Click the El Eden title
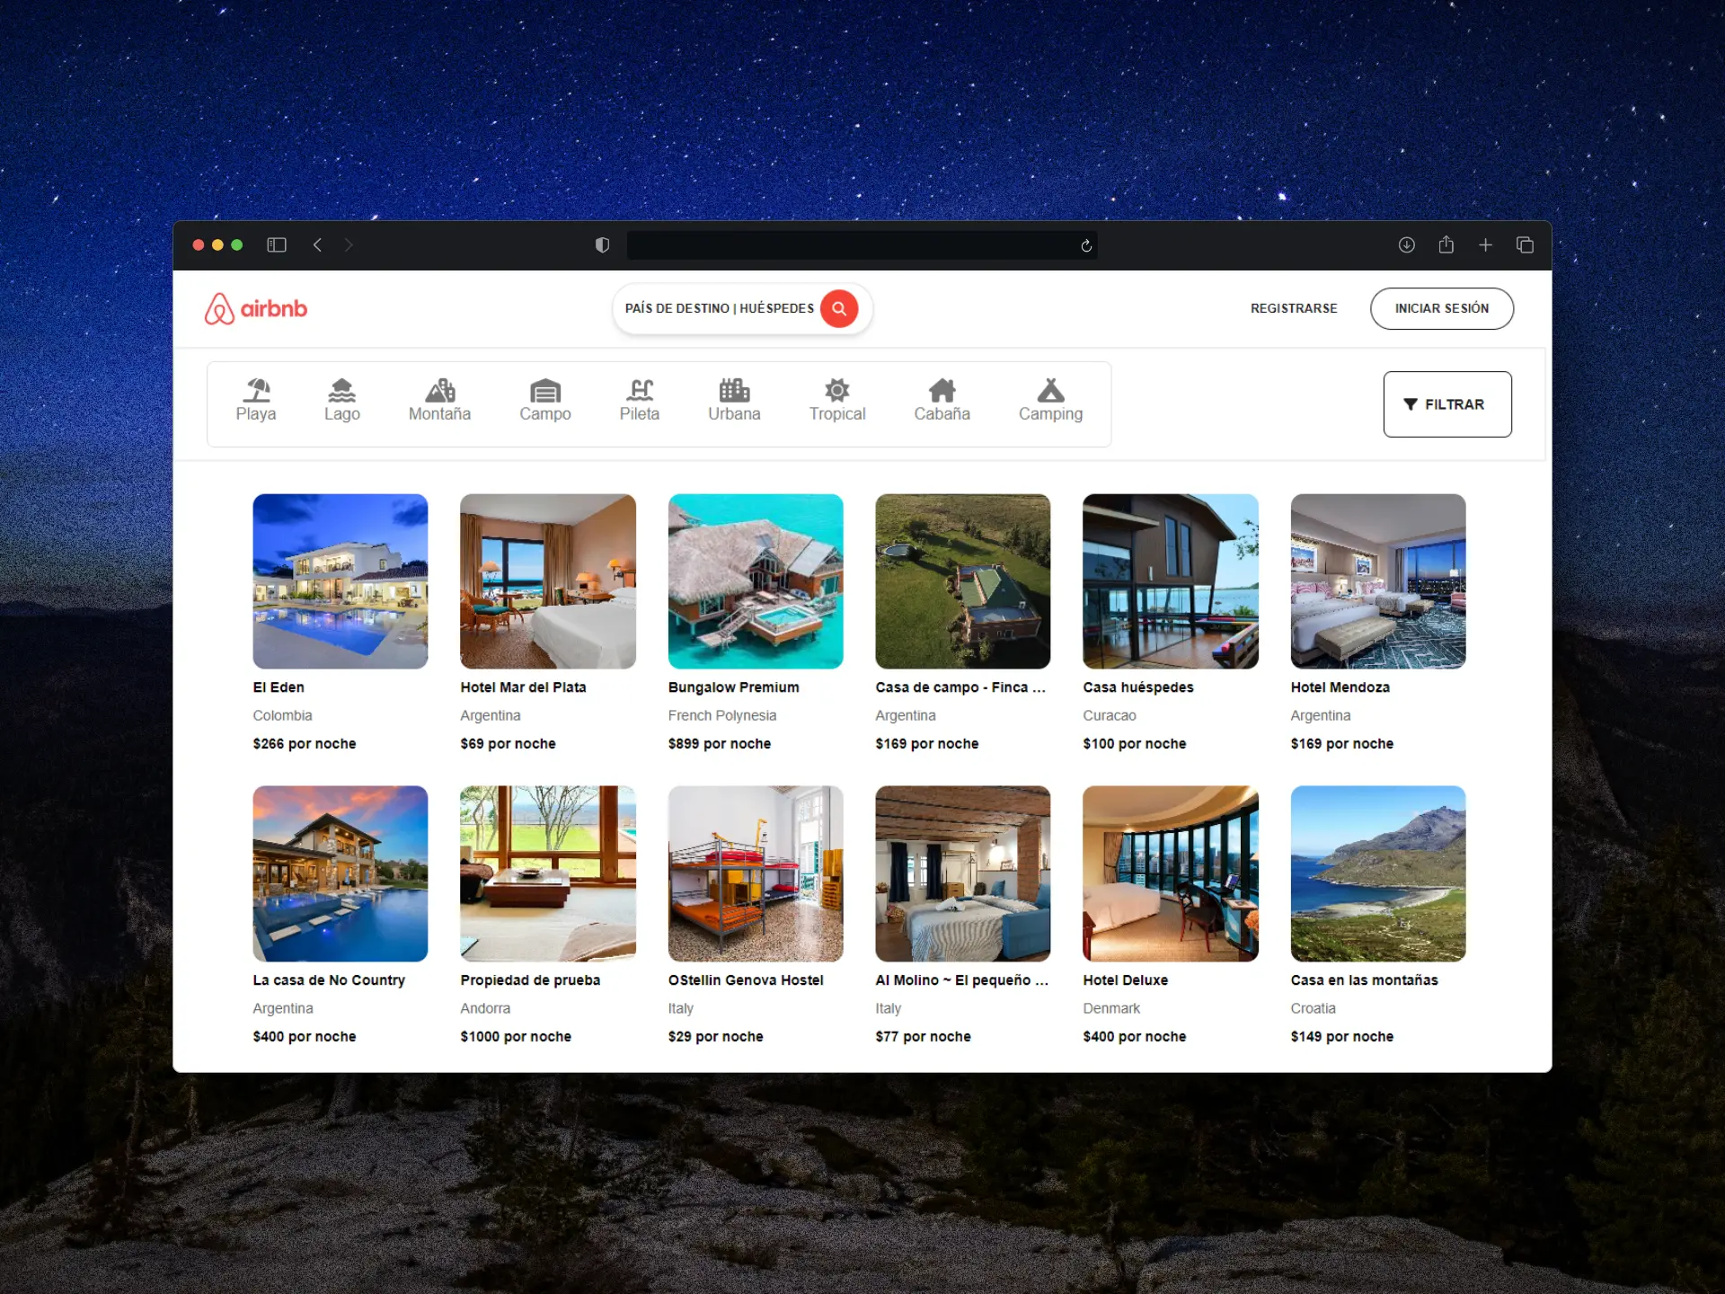The height and width of the screenshot is (1294, 1725). (279, 687)
